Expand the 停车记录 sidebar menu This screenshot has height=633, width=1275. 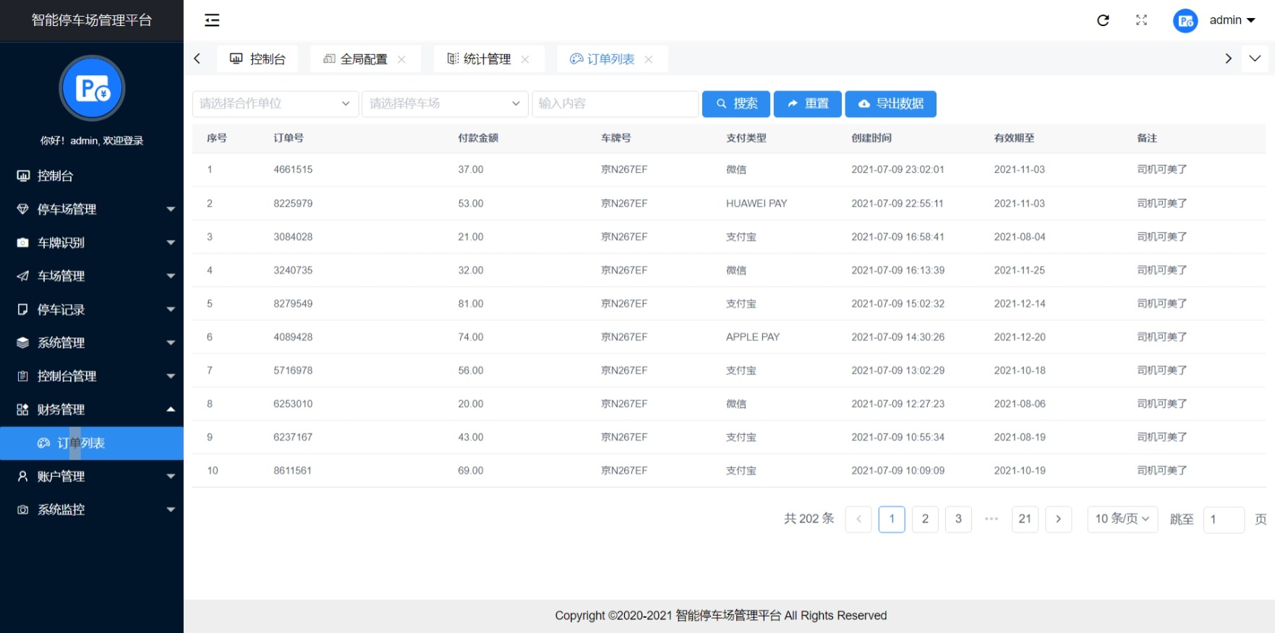(x=92, y=309)
